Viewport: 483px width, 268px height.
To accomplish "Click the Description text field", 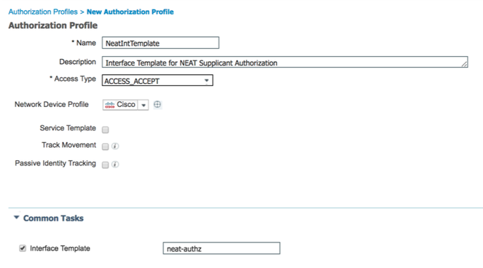I will coord(285,62).
